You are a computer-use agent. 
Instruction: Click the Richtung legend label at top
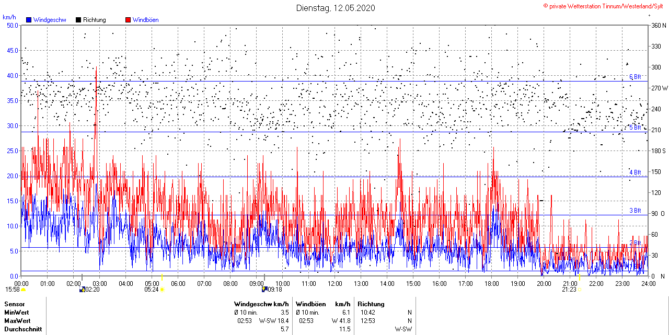pos(95,20)
